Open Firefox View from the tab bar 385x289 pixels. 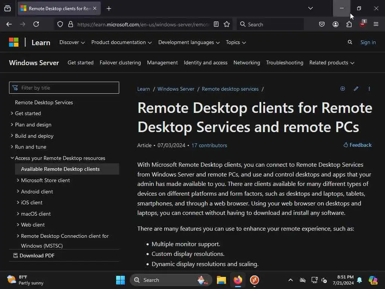click(x=8, y=8)
